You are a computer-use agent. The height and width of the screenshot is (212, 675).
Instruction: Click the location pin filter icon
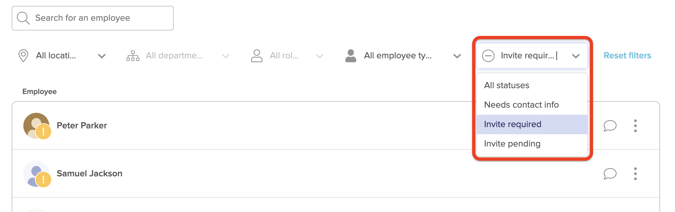tap(23, 55)
